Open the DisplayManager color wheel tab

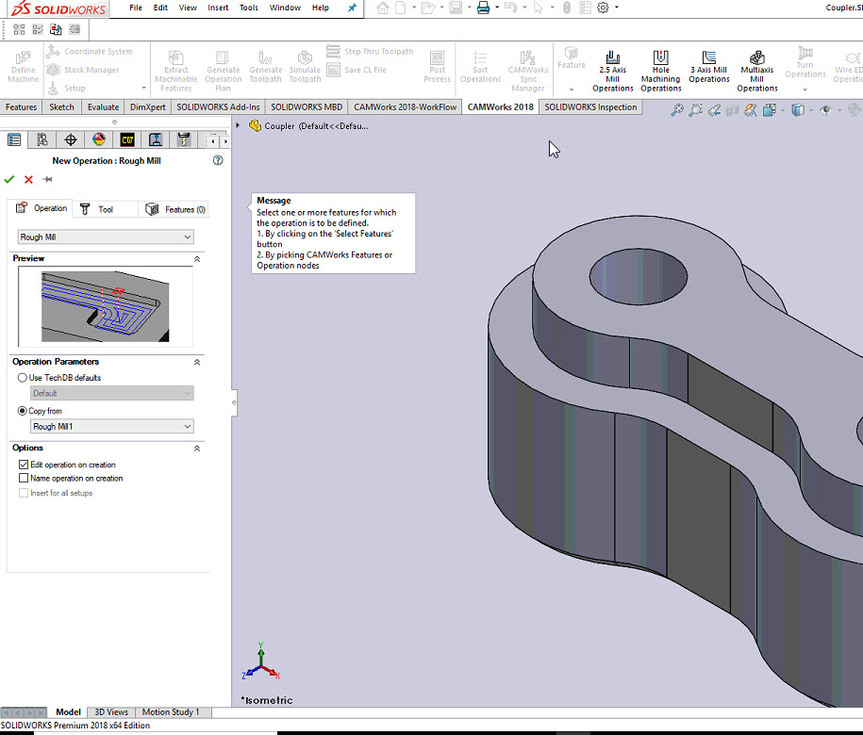99,140
